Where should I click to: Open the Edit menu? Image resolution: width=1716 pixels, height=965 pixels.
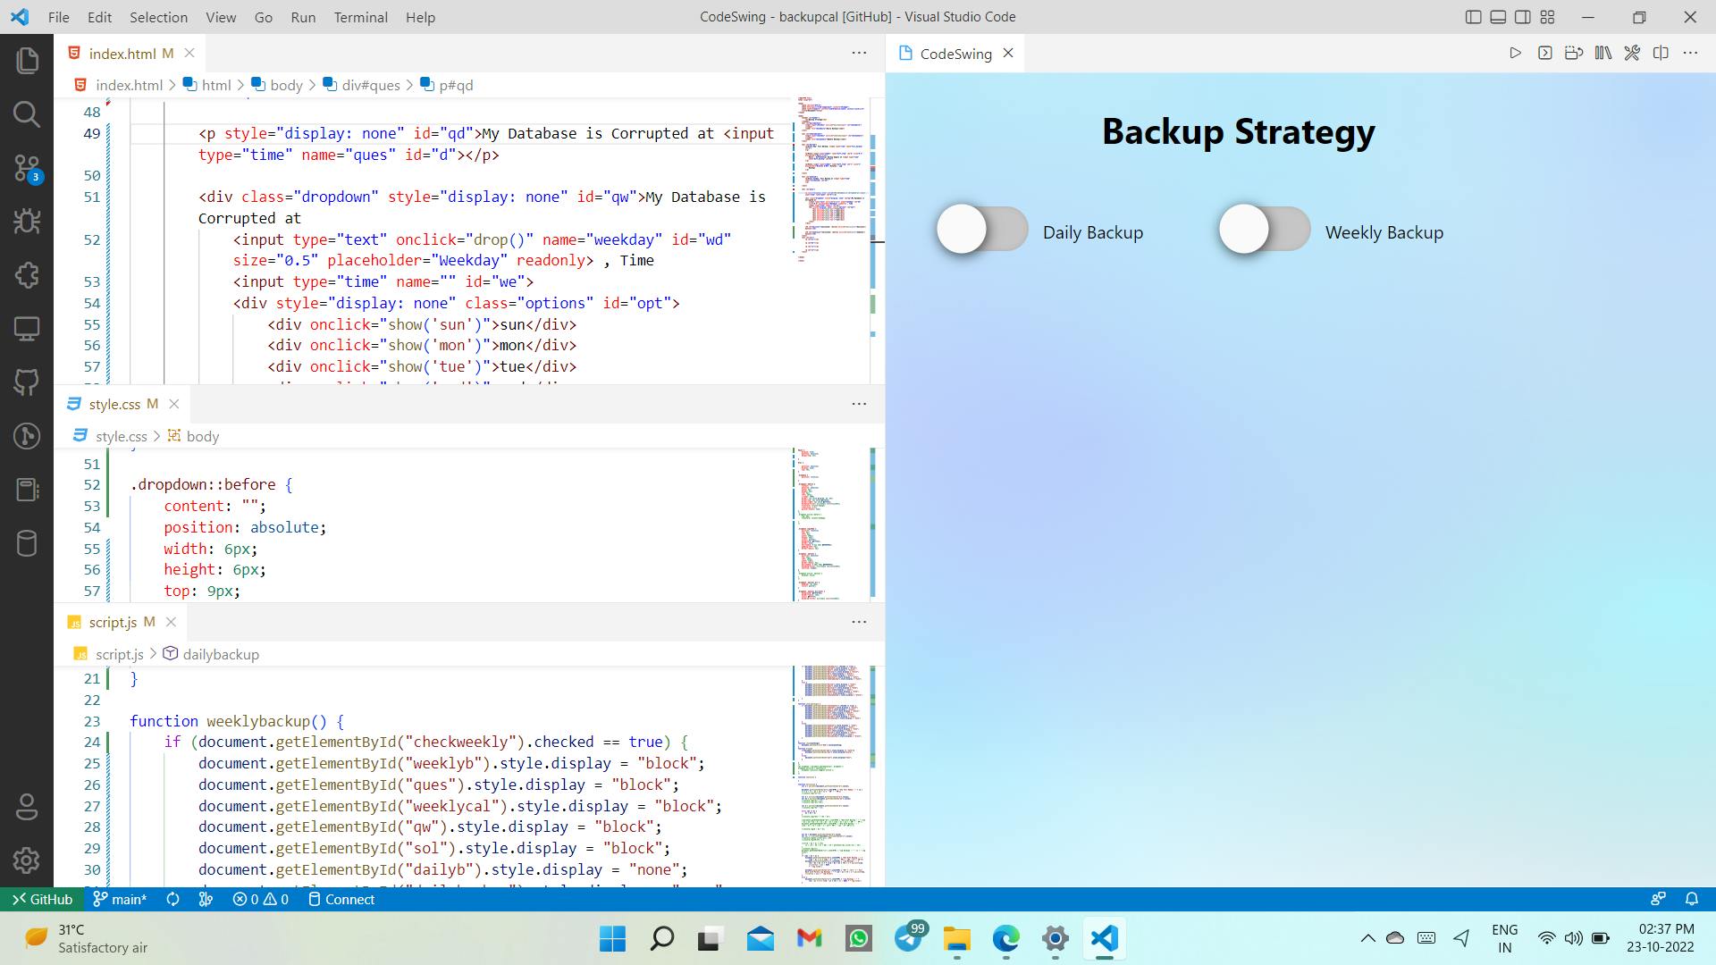[x=100, y=17]
